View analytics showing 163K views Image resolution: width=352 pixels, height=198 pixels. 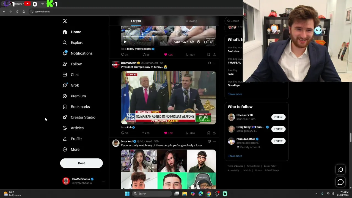tap(190, 55)
